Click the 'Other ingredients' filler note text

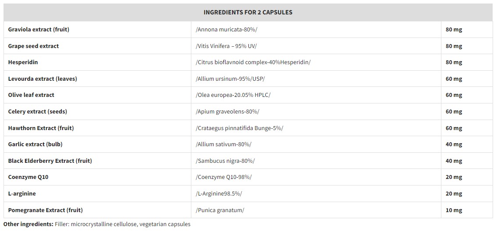point(97,224)
